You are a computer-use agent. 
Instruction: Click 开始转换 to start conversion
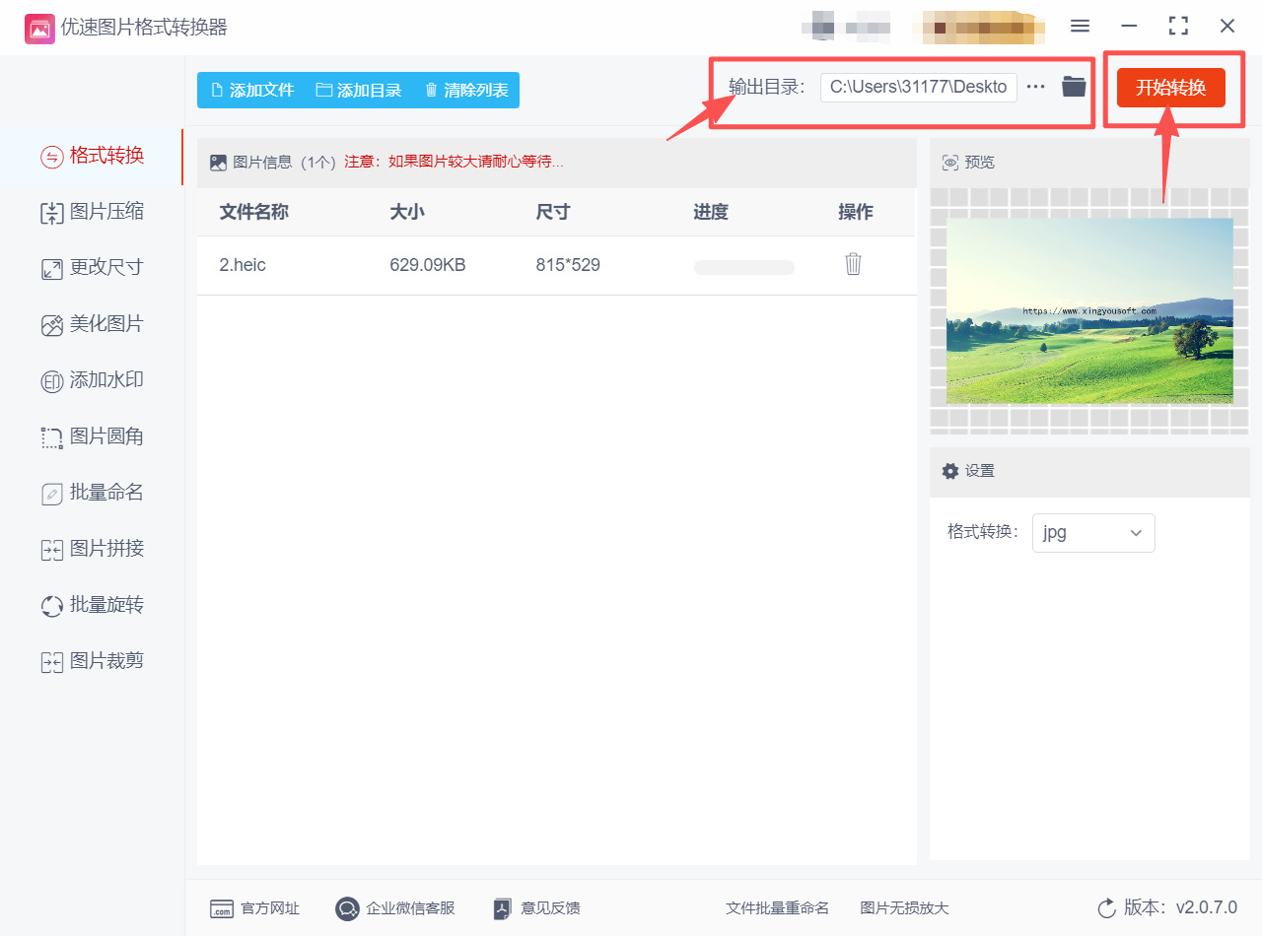click(1170, 87)
